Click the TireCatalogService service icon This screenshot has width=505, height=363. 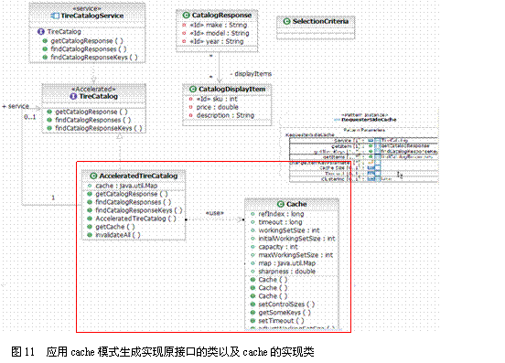(55, 16)
